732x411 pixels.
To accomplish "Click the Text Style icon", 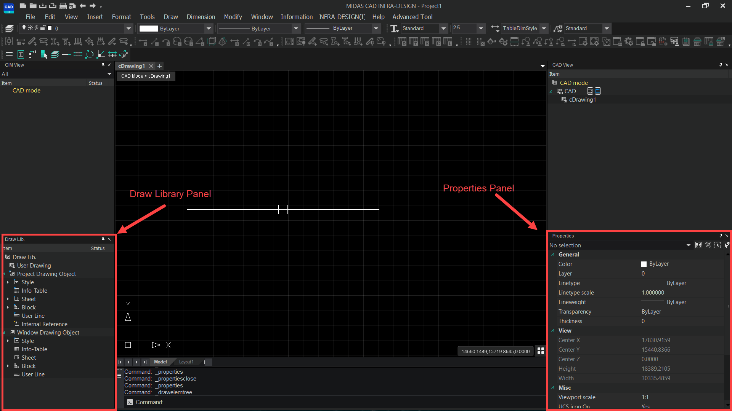I will click(395, 28).
